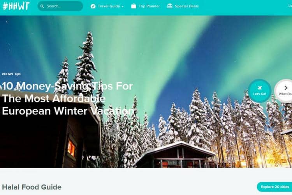Viewport: 292px width, 195px height.
Task: Open the Trip Planner page
Action: [x=149, y=6]
